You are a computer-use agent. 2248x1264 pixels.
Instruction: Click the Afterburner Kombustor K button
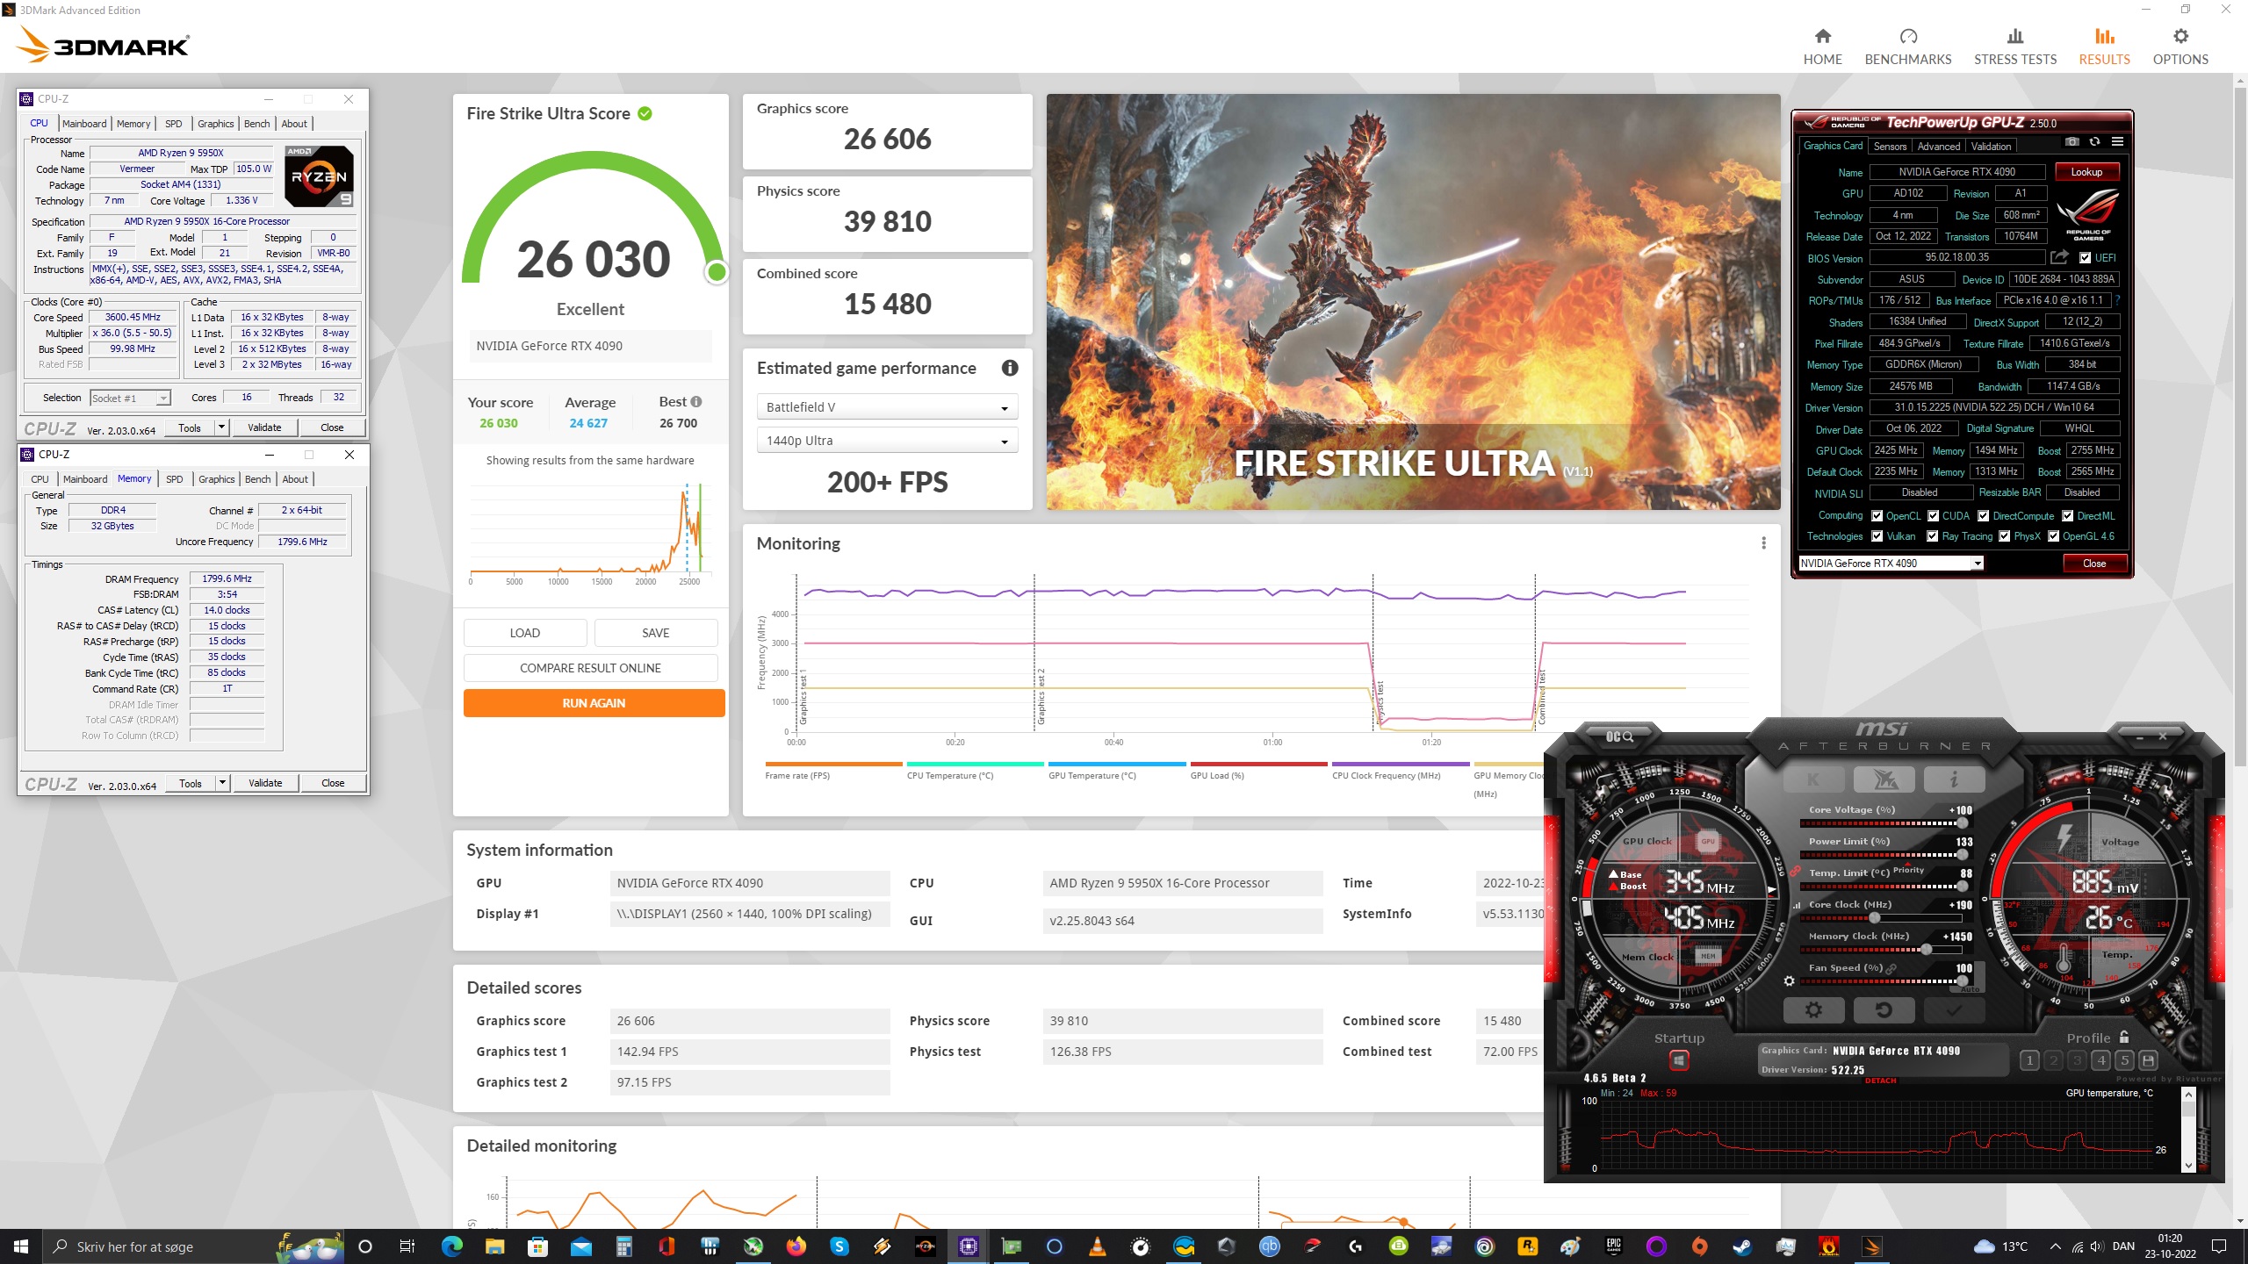1813,779
